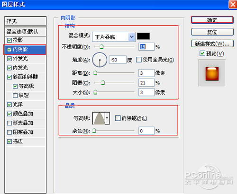Click the 阻塞 value field showing 21
Screen dimensions: 237x194
point(146,83)
